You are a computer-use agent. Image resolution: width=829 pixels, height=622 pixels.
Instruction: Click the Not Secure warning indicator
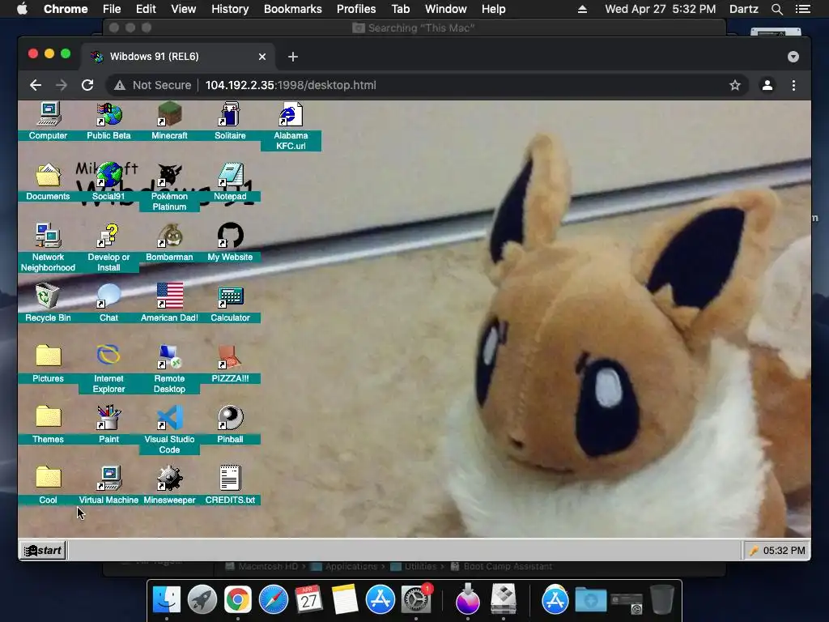click(153, 85)
